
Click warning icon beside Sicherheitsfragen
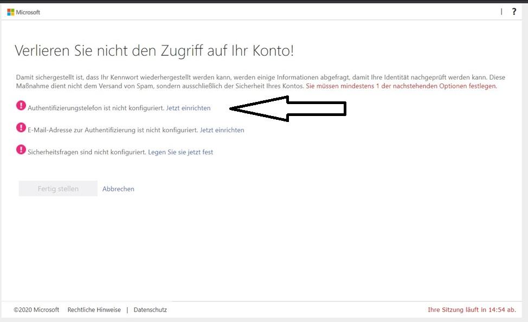click(x=21, y=149)
